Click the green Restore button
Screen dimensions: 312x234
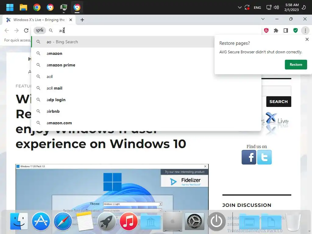(296, 65)
